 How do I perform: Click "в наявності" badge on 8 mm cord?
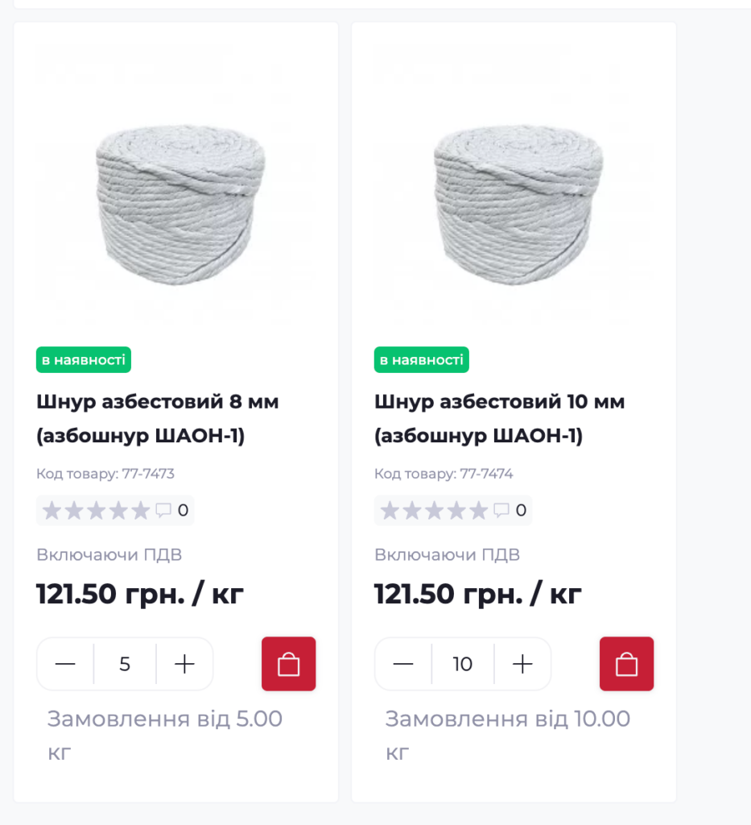coord(84,359)
